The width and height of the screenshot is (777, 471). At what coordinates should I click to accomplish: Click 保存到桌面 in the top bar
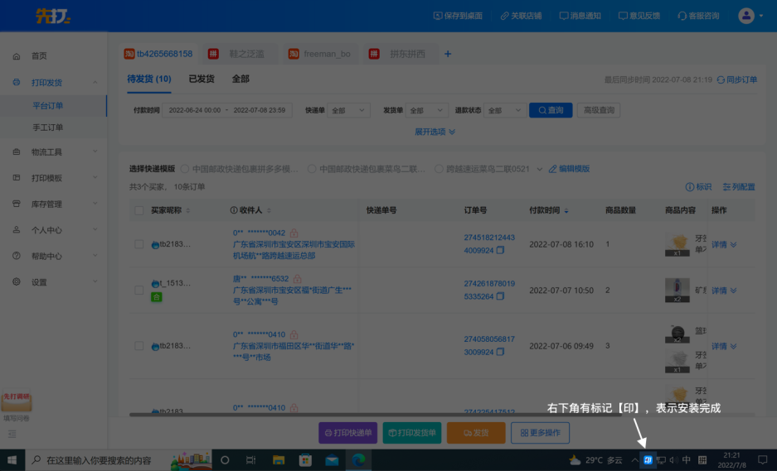(x=458, y=16)
